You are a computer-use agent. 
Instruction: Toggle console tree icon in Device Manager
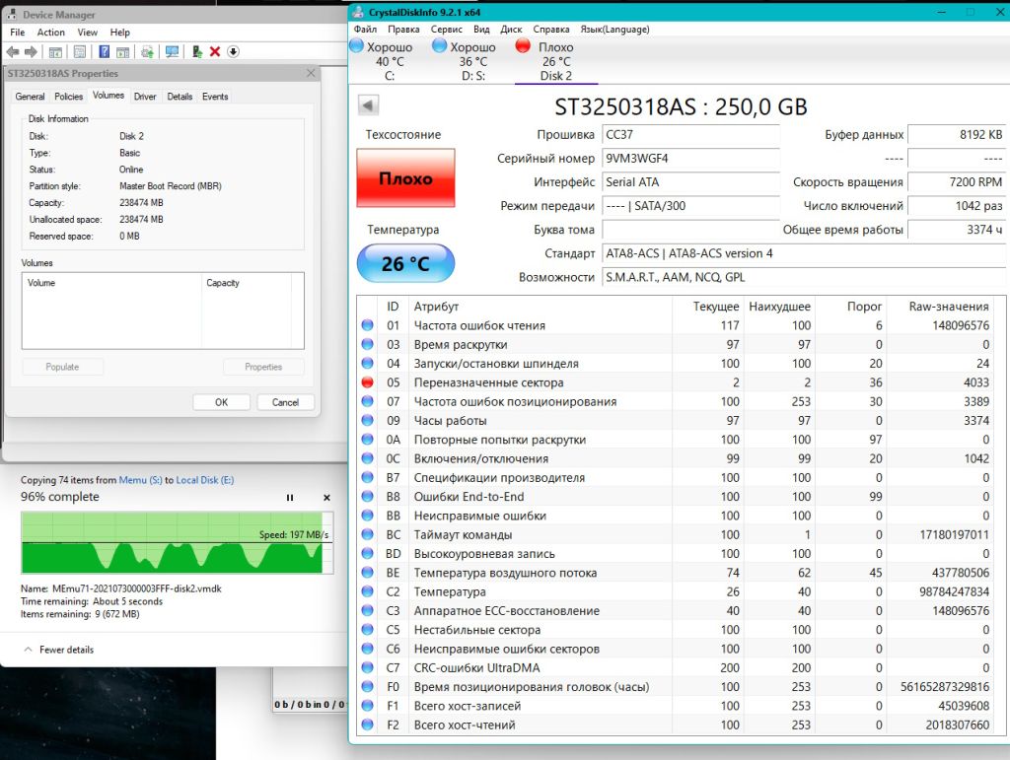click(x=55, y=52)
